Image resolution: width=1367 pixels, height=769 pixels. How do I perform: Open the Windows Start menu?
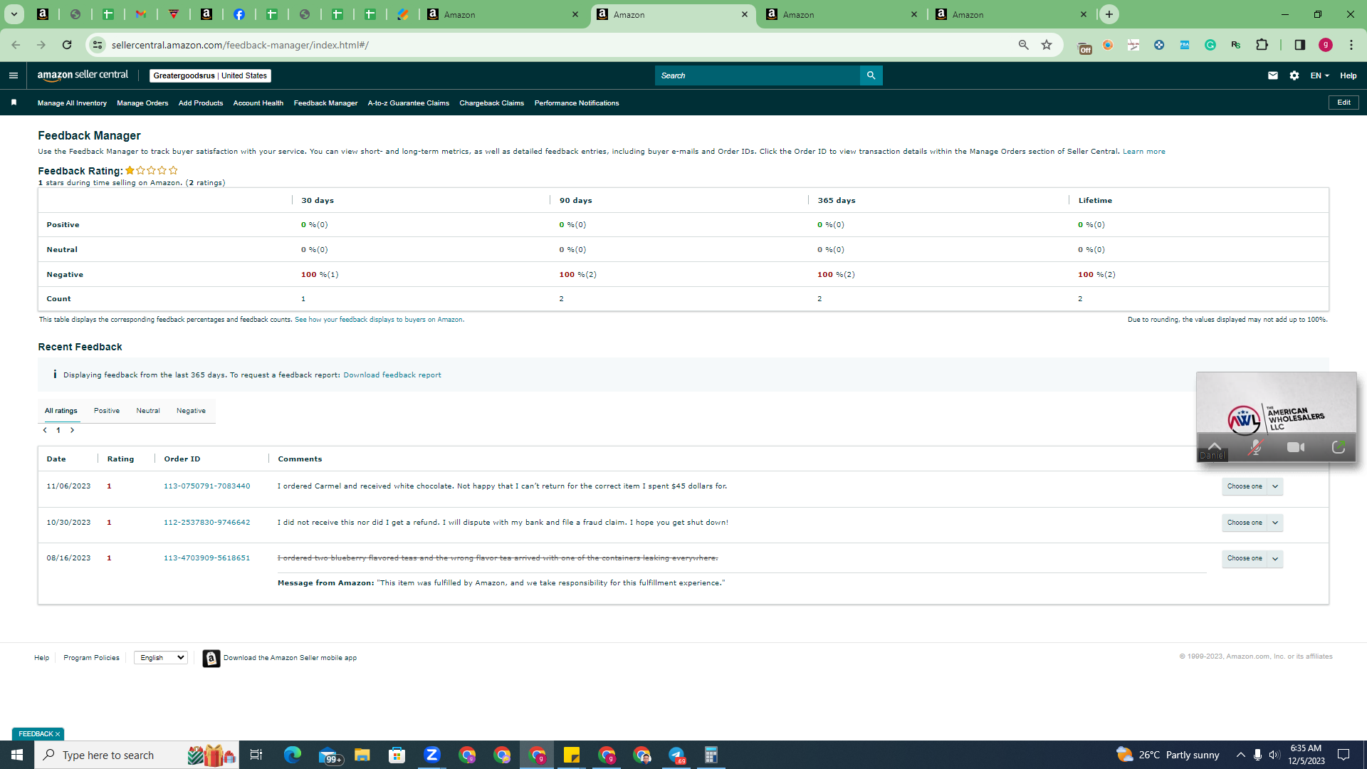click(x=17, y=755)
